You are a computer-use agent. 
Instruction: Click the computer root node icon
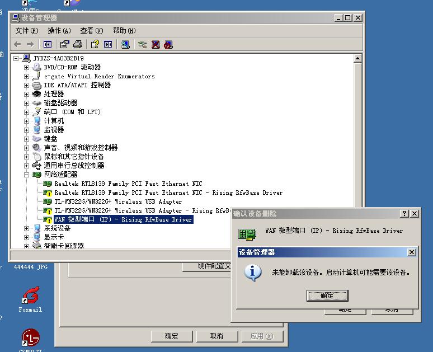click(x=26, y=58)
